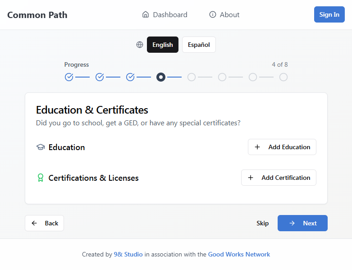Click the plus icon in Add Education
The image size is (352, 270).
pos(257,147)
